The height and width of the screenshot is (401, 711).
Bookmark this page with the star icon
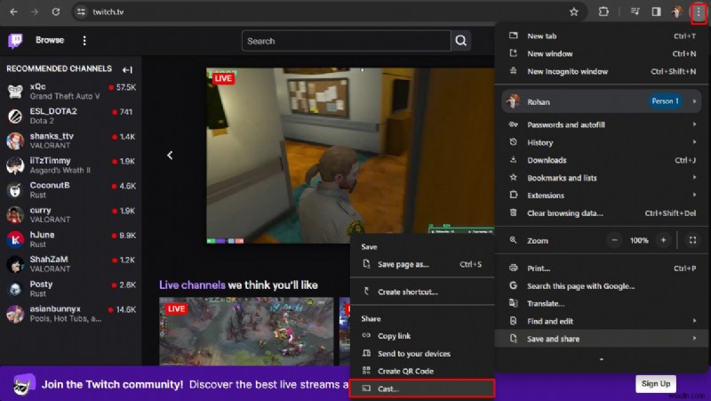[x=573, y=12]
